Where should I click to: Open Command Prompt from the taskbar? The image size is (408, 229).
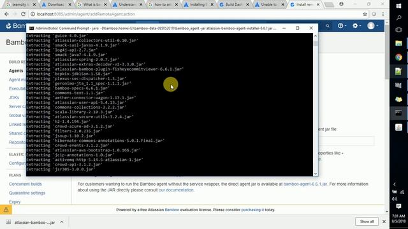tap(398, 113)
